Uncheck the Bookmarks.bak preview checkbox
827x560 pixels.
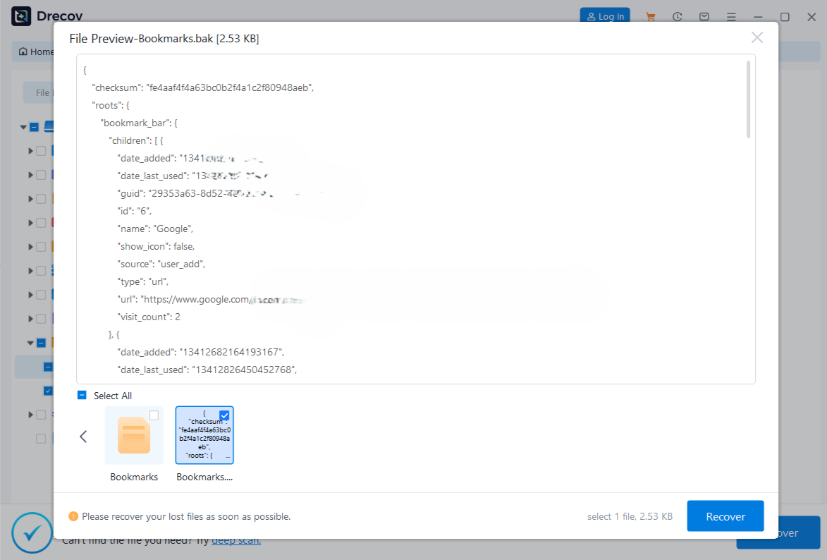pos(224,416)
